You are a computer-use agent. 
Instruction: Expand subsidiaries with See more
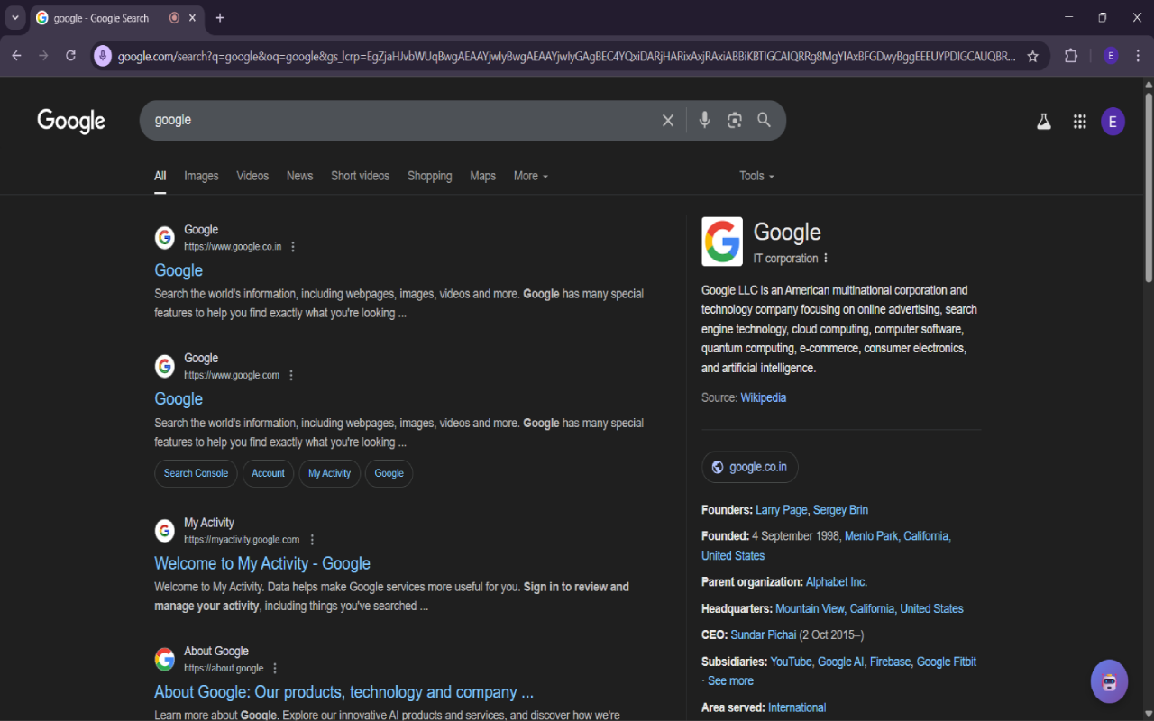[730, 681]
